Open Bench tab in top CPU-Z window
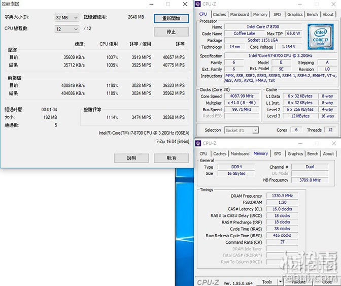The width and height of the screenshot is (341, 286). coord(312,14)
